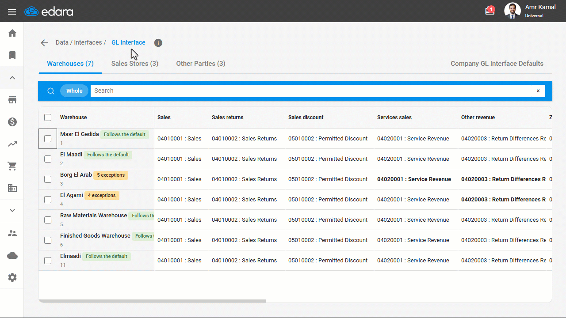The width and height of the screenshot is (566, 318).
Task: Show info about GL Interface
Action: (x=158, y=43)
